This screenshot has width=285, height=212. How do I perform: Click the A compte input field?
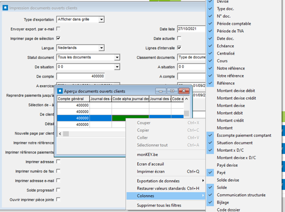coord(192,76)
